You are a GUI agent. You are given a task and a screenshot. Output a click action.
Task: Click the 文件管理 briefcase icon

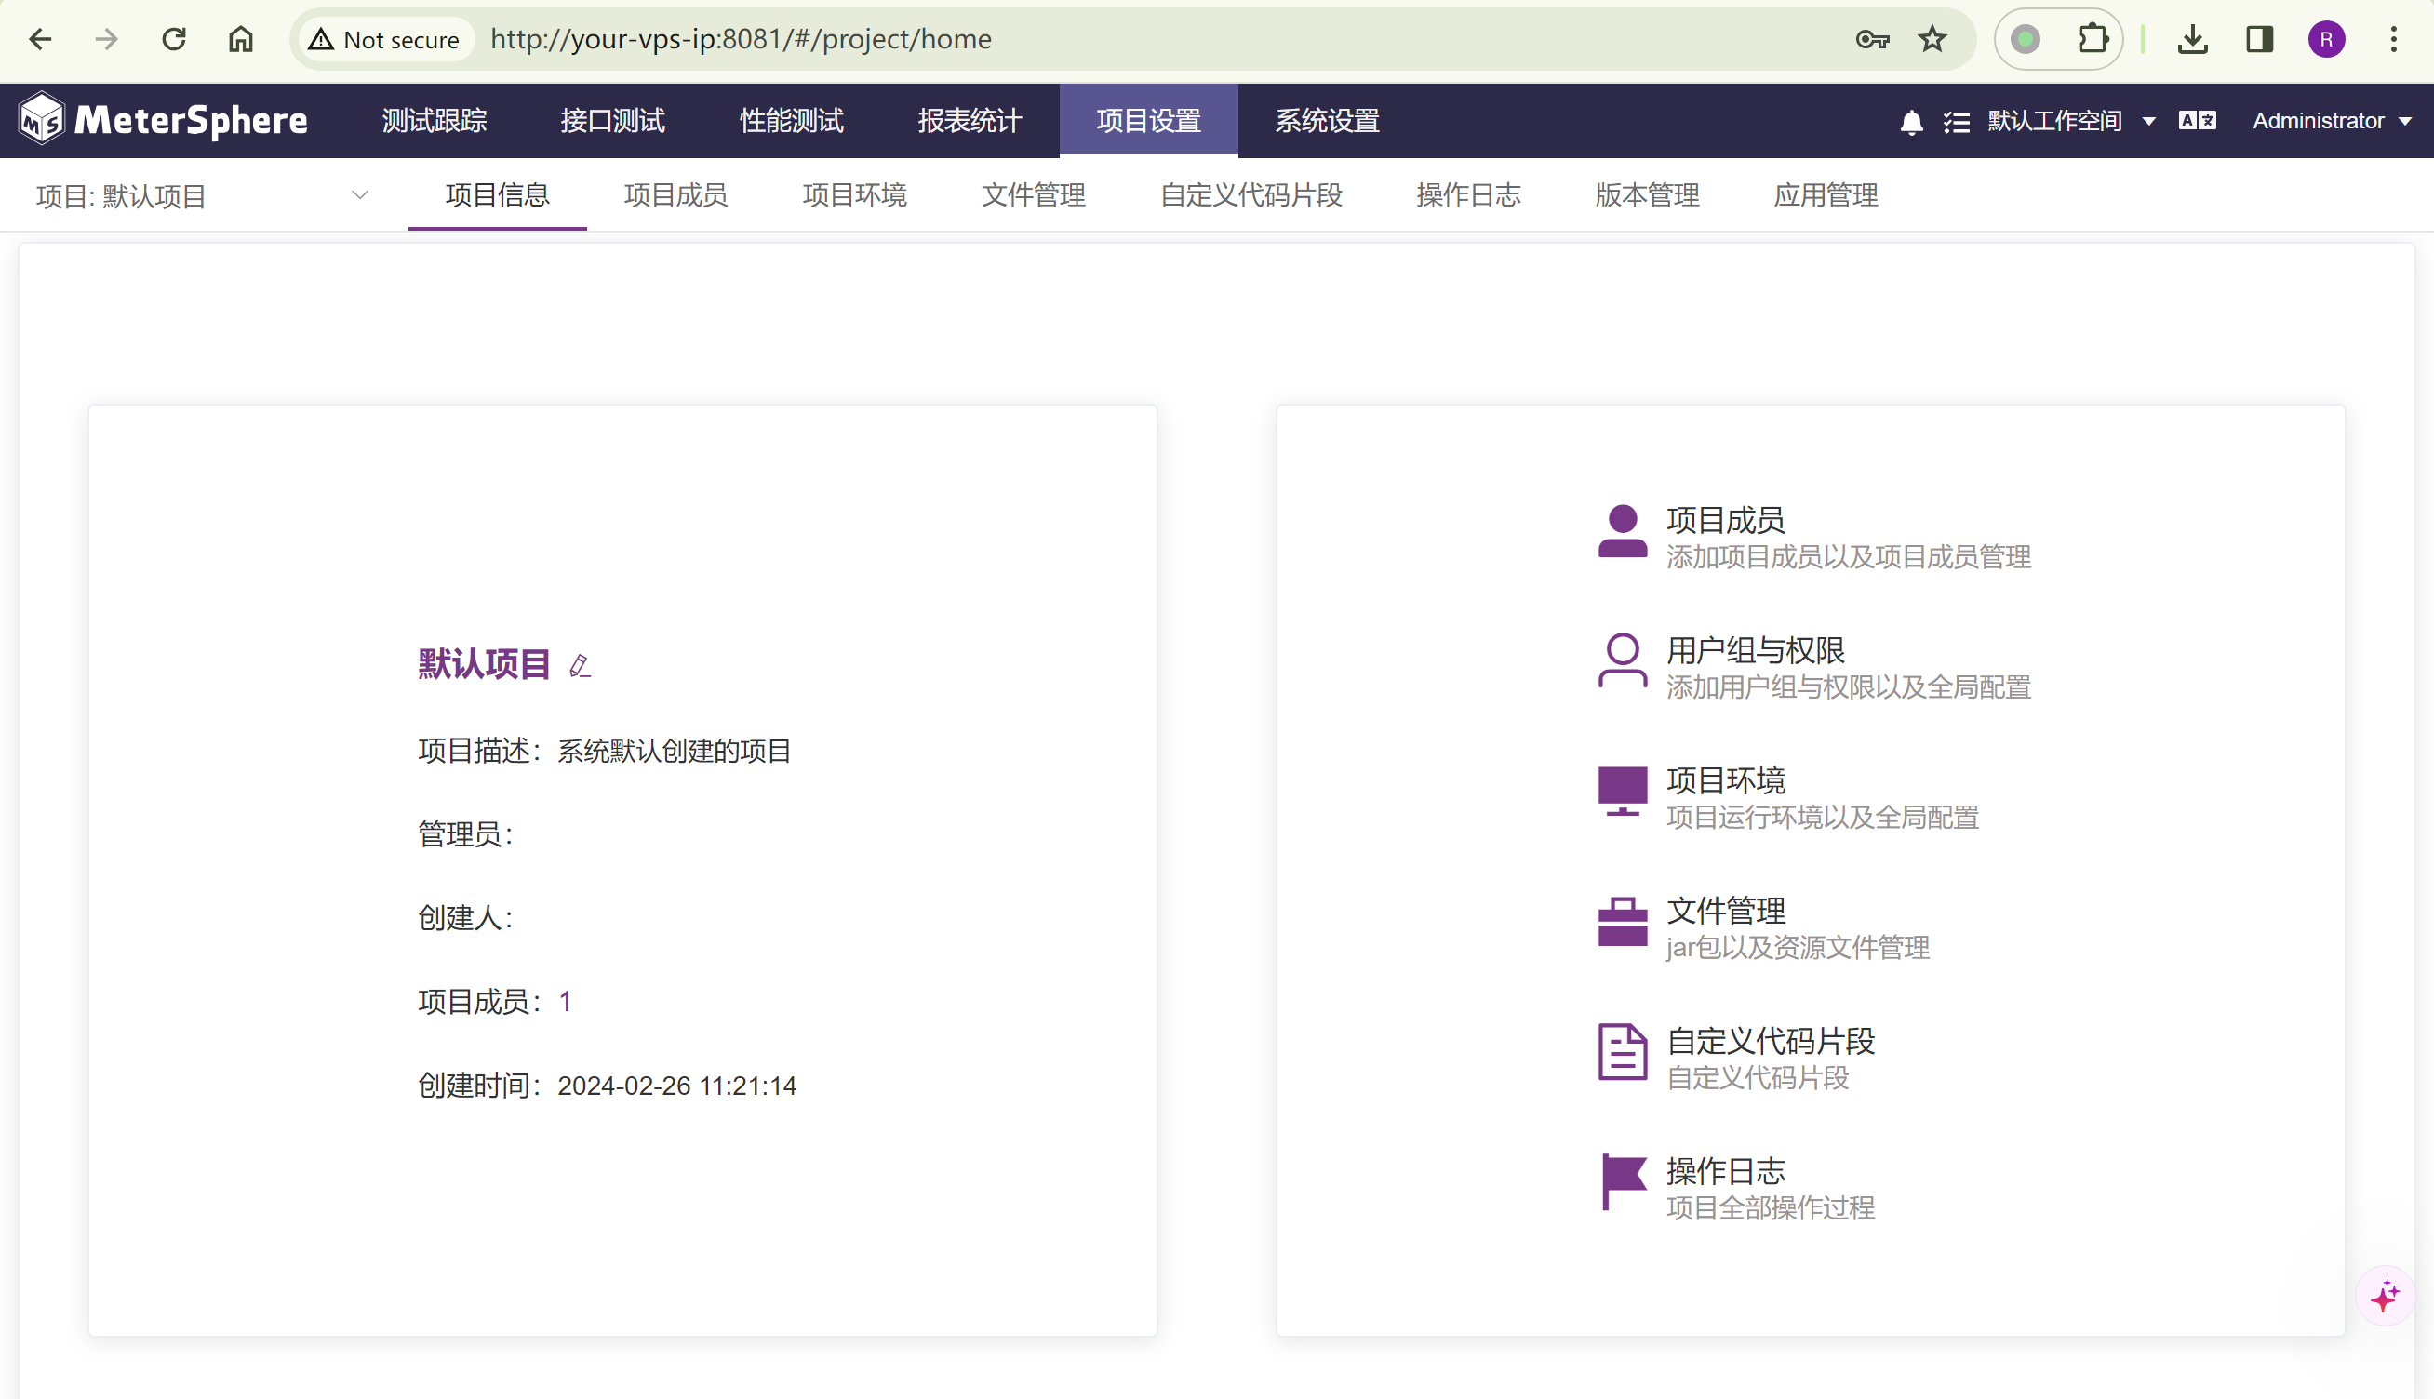pos(1622,923)
